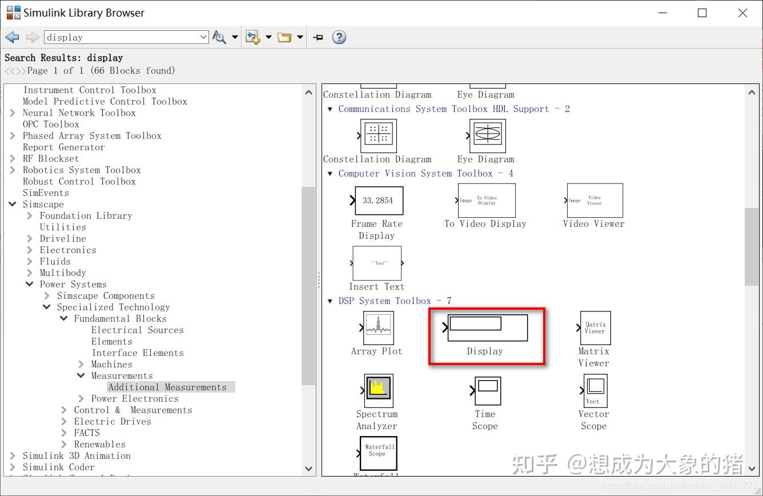Viewport: 763px width, 496px height.
Task: Select the highlighted Display block
Action: coord(486,327)
